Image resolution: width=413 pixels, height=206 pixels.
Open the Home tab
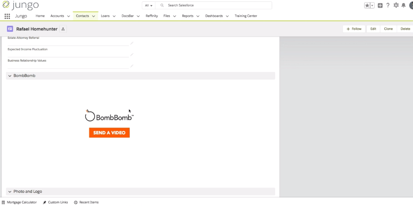pos(40,16)
